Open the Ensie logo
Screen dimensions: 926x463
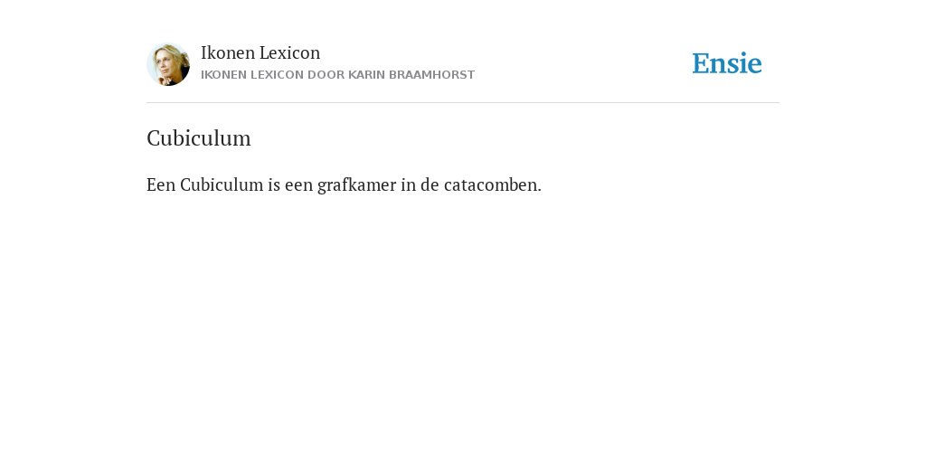(x=727, y=63)
